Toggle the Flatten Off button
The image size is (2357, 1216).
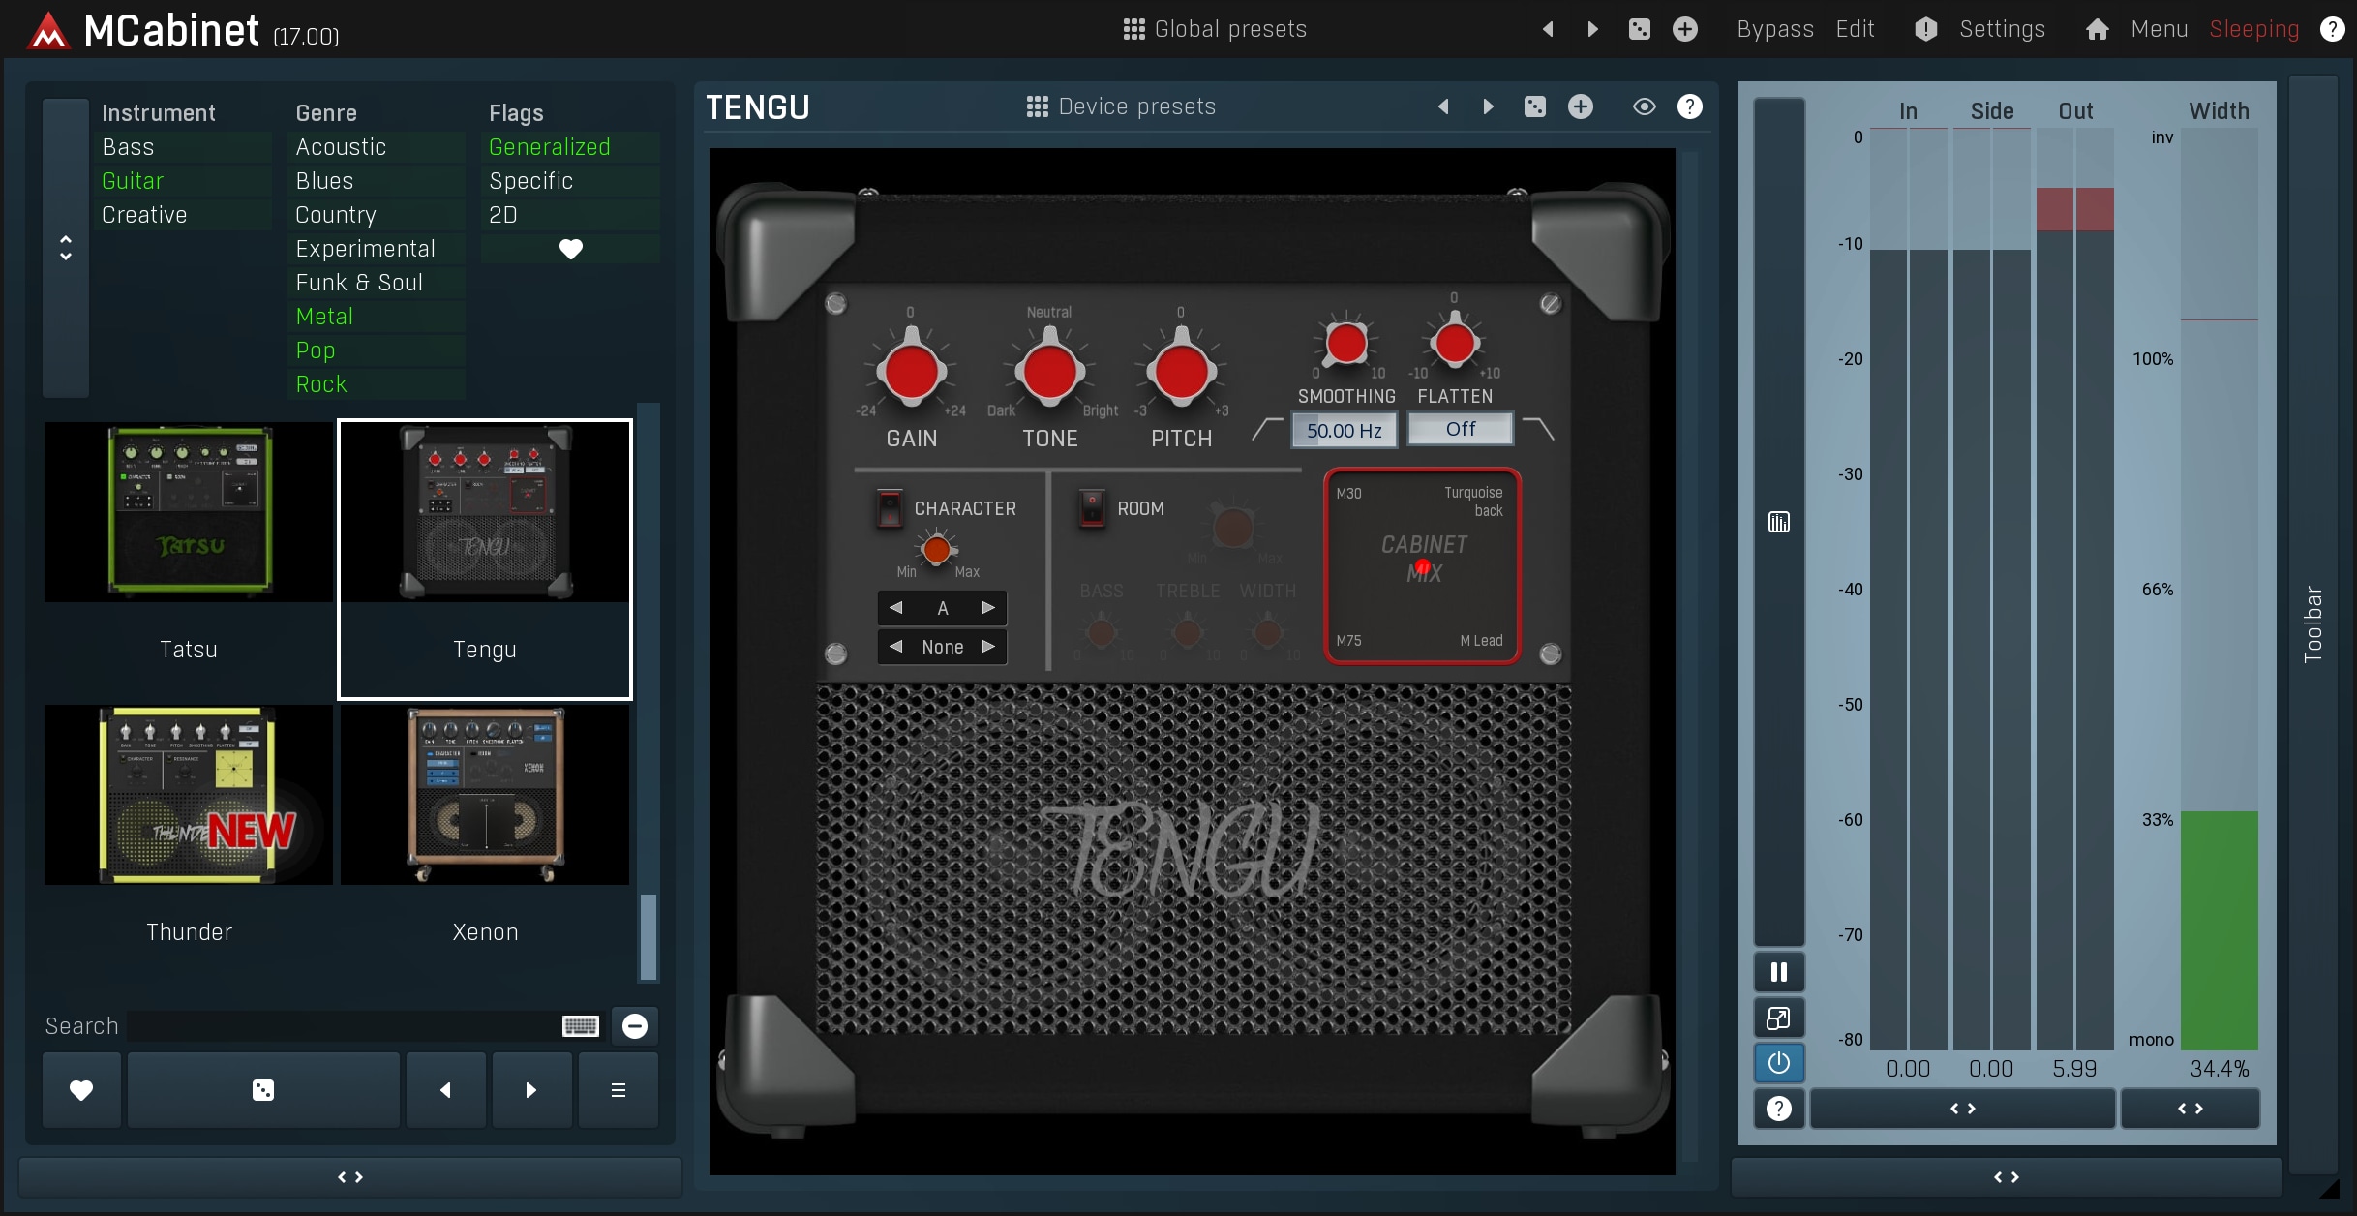pyautogui.click(x=1460, y=429)
